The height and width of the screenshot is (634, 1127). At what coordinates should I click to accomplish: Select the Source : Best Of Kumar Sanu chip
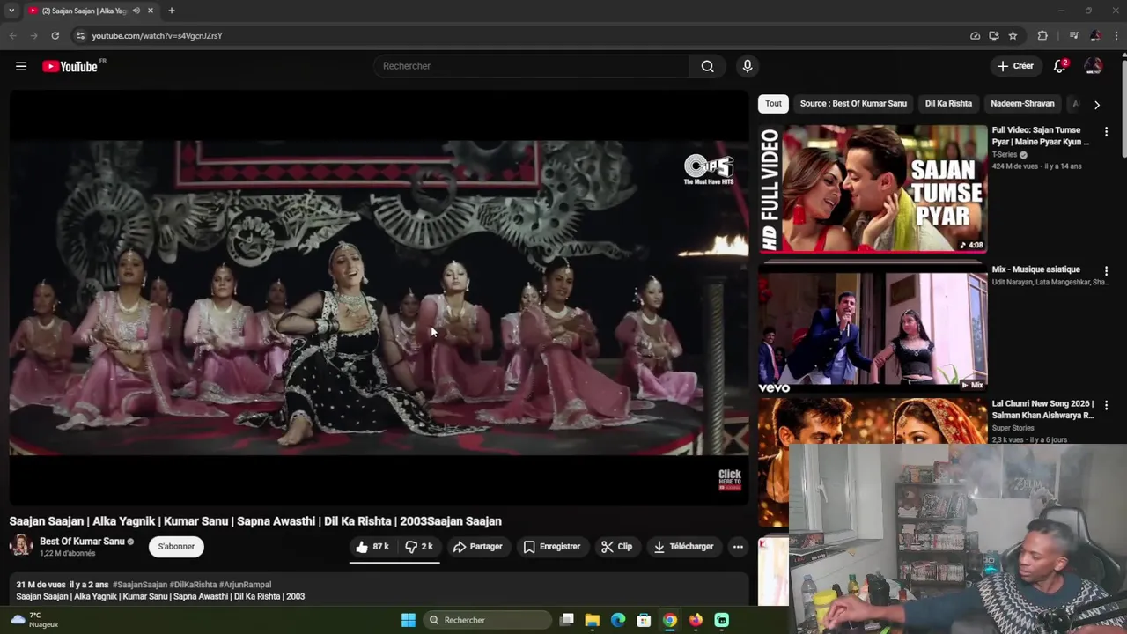[853, 104]
